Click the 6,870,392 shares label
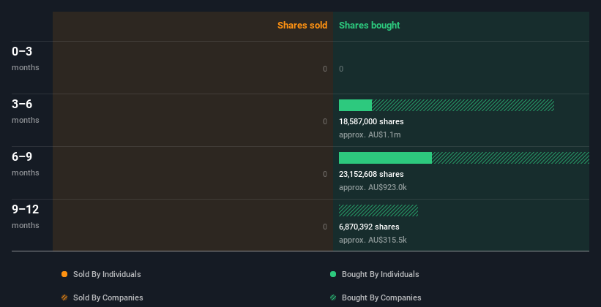 [x=369, y=227]
